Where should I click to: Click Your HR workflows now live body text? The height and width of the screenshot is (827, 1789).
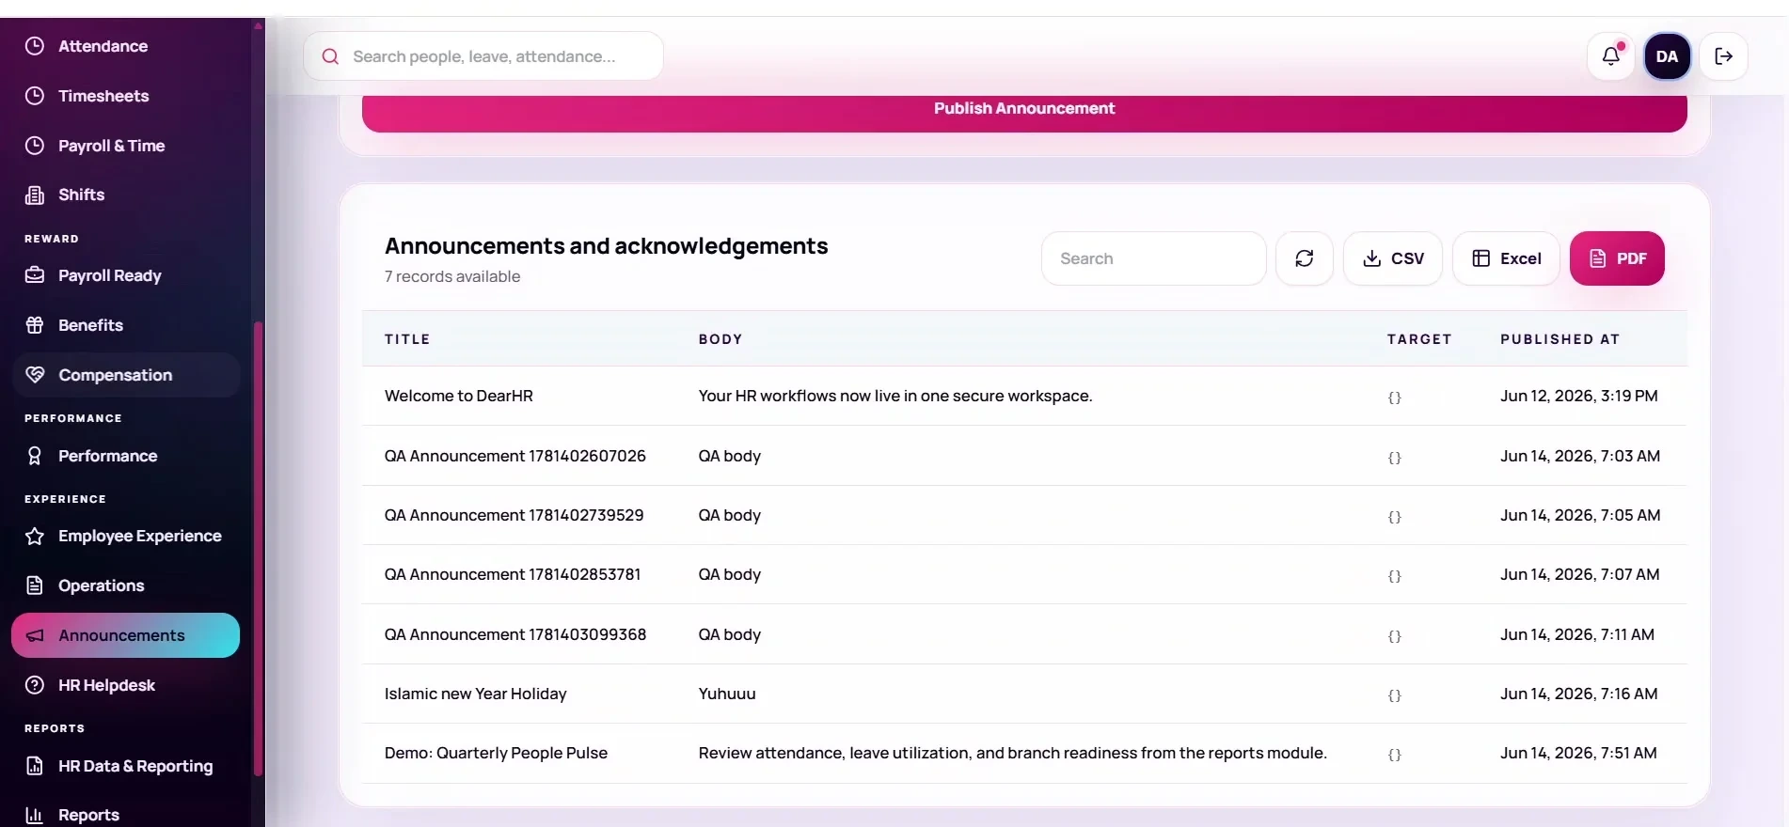(895, 396)
